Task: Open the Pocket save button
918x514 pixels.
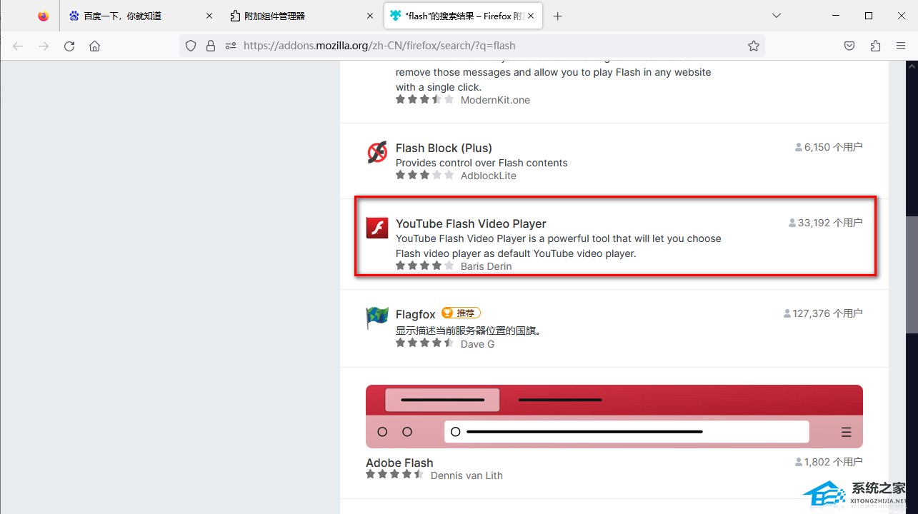Action: pyautogui.click(x=849, y=46)
